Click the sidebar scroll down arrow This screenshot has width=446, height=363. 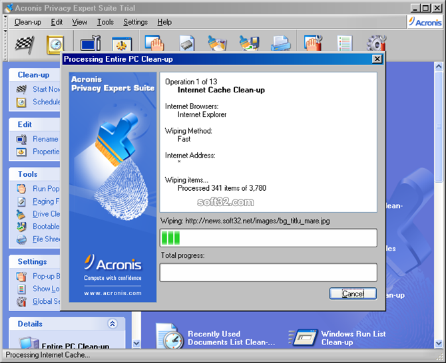point(136,344)
